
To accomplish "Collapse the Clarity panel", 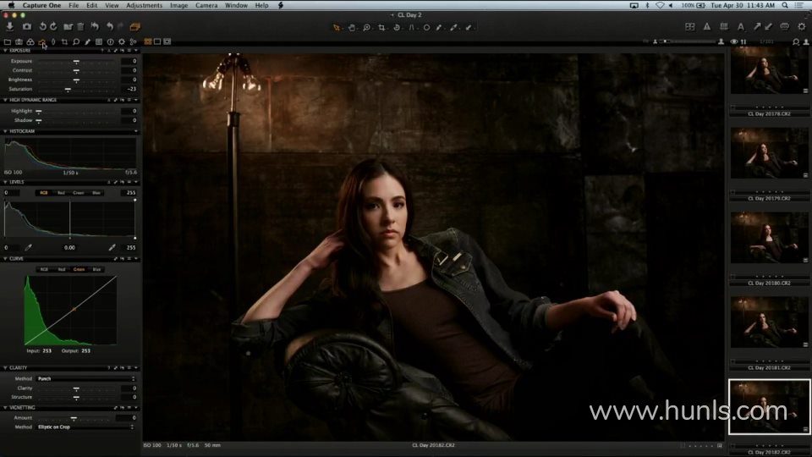I will (5, 368).
